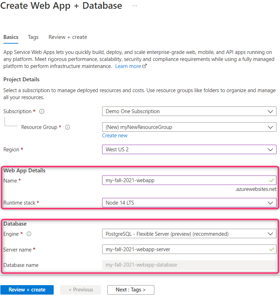Click the Review + create button

point(27,290)
